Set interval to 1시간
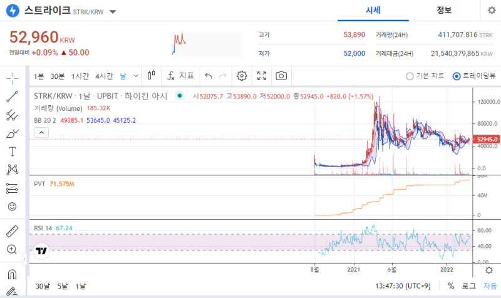The image size is (501, 298). click(80, 76)
